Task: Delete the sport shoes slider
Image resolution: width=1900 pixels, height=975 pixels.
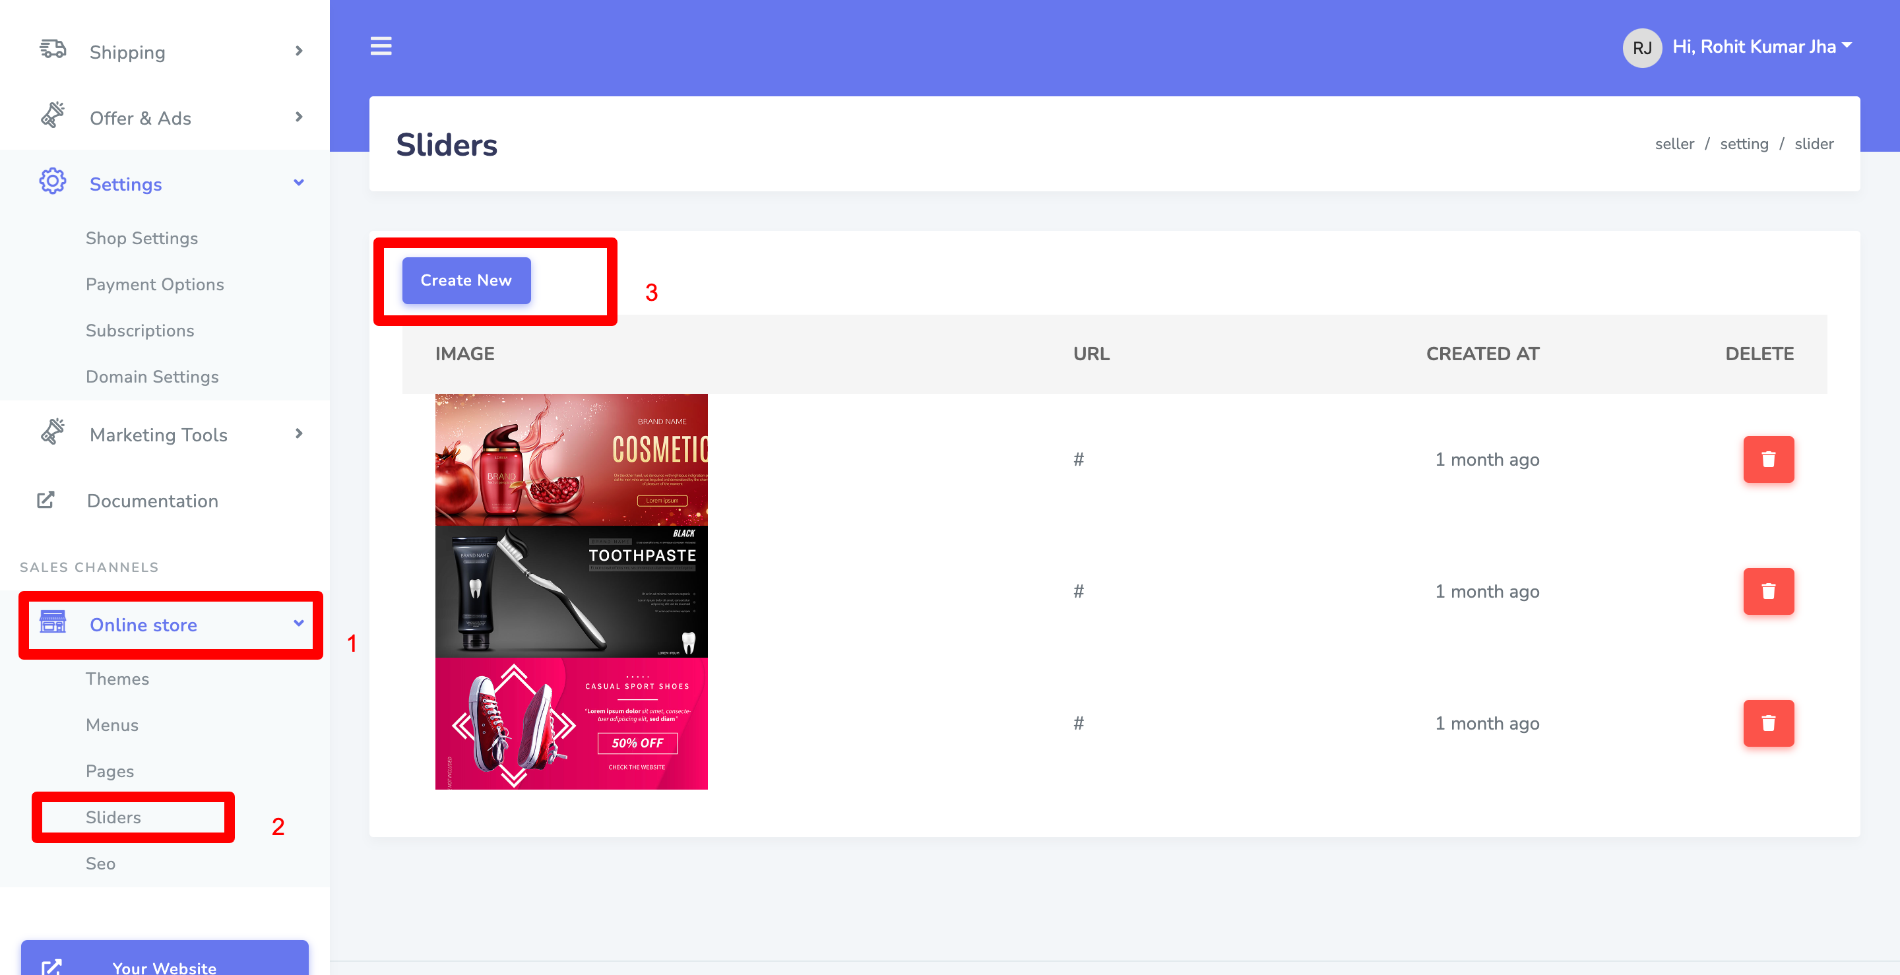Action: (x=1768, y=724)
